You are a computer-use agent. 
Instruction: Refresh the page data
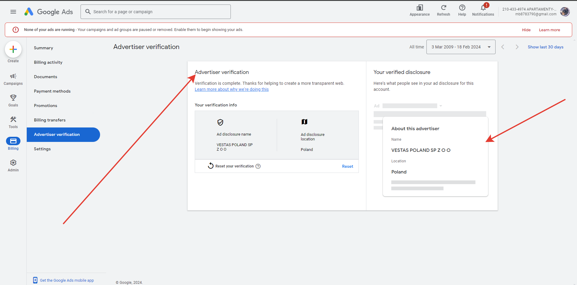tap(444, 10)
